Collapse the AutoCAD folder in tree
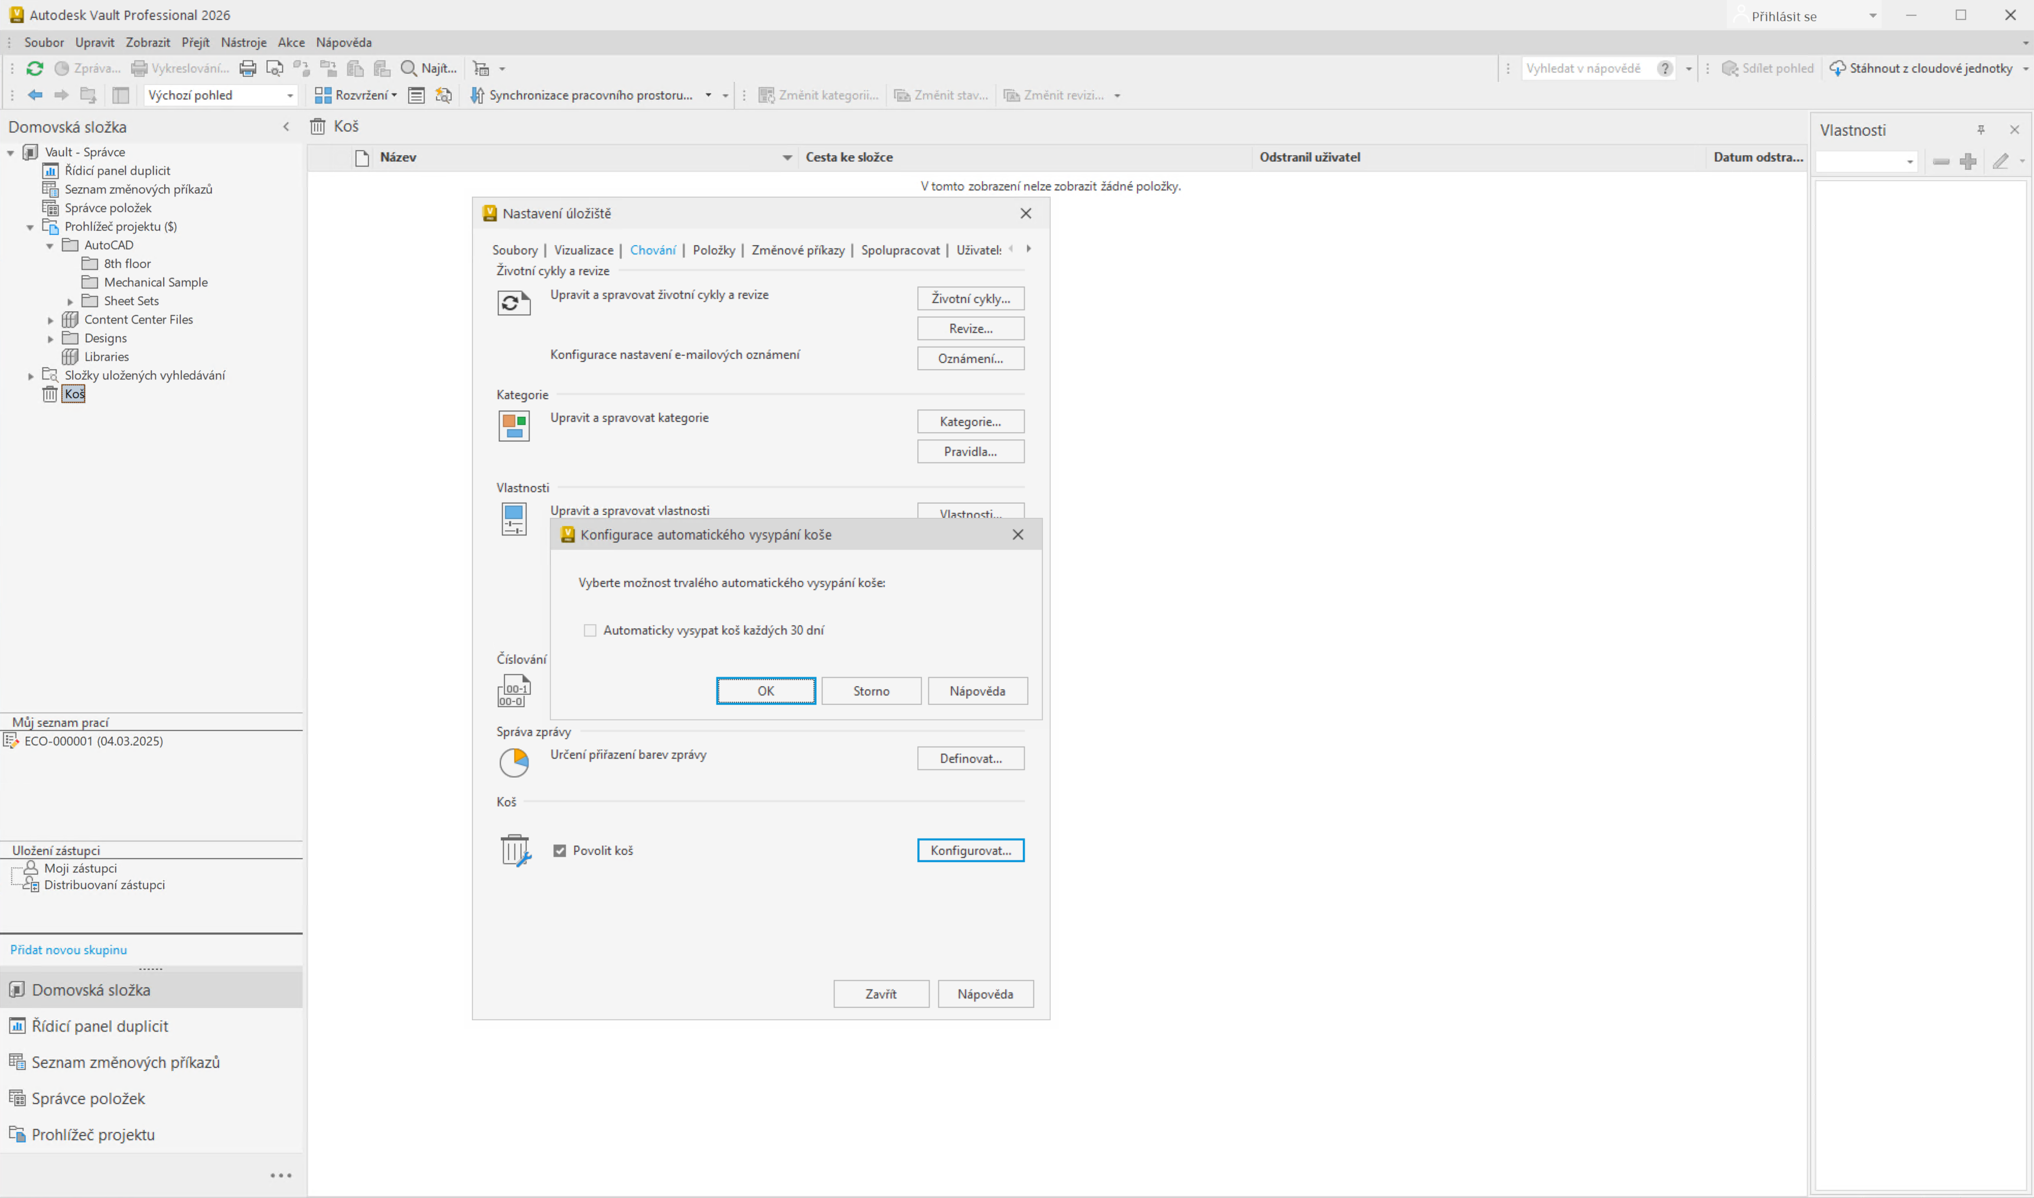2034x1198 pixels. (50, 246)
